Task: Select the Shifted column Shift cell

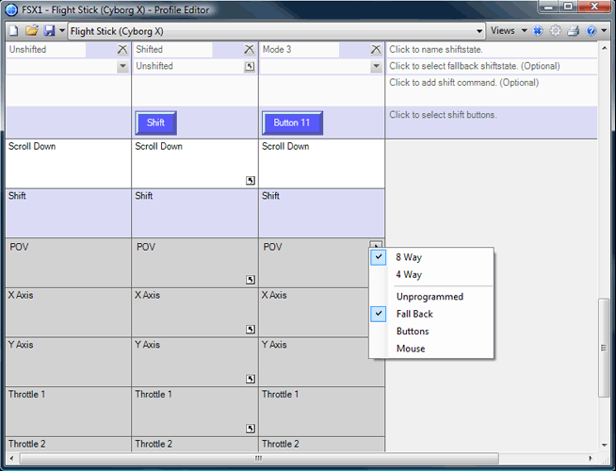Action: click(195, 213)
